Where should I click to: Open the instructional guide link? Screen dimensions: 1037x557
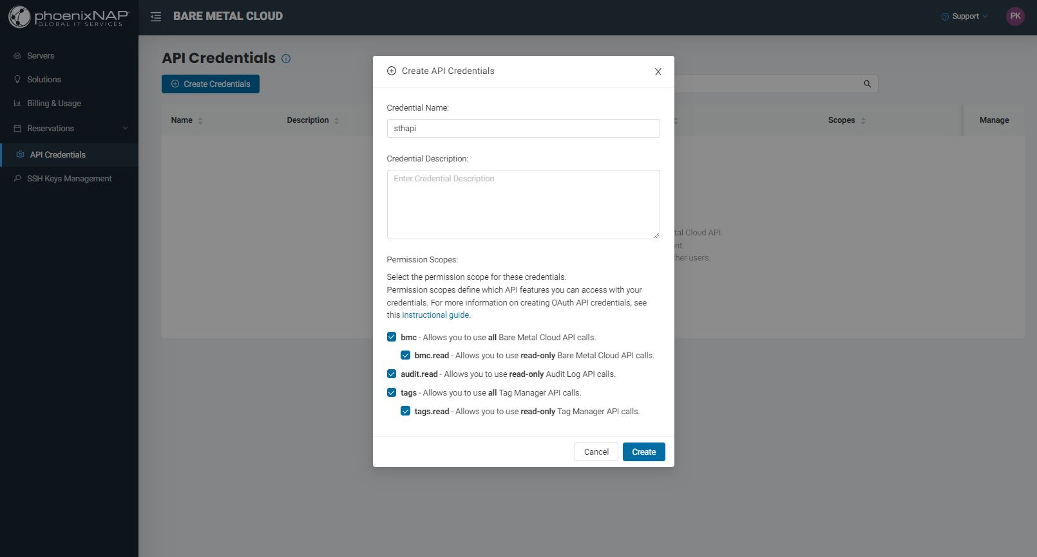click(435, 315)
